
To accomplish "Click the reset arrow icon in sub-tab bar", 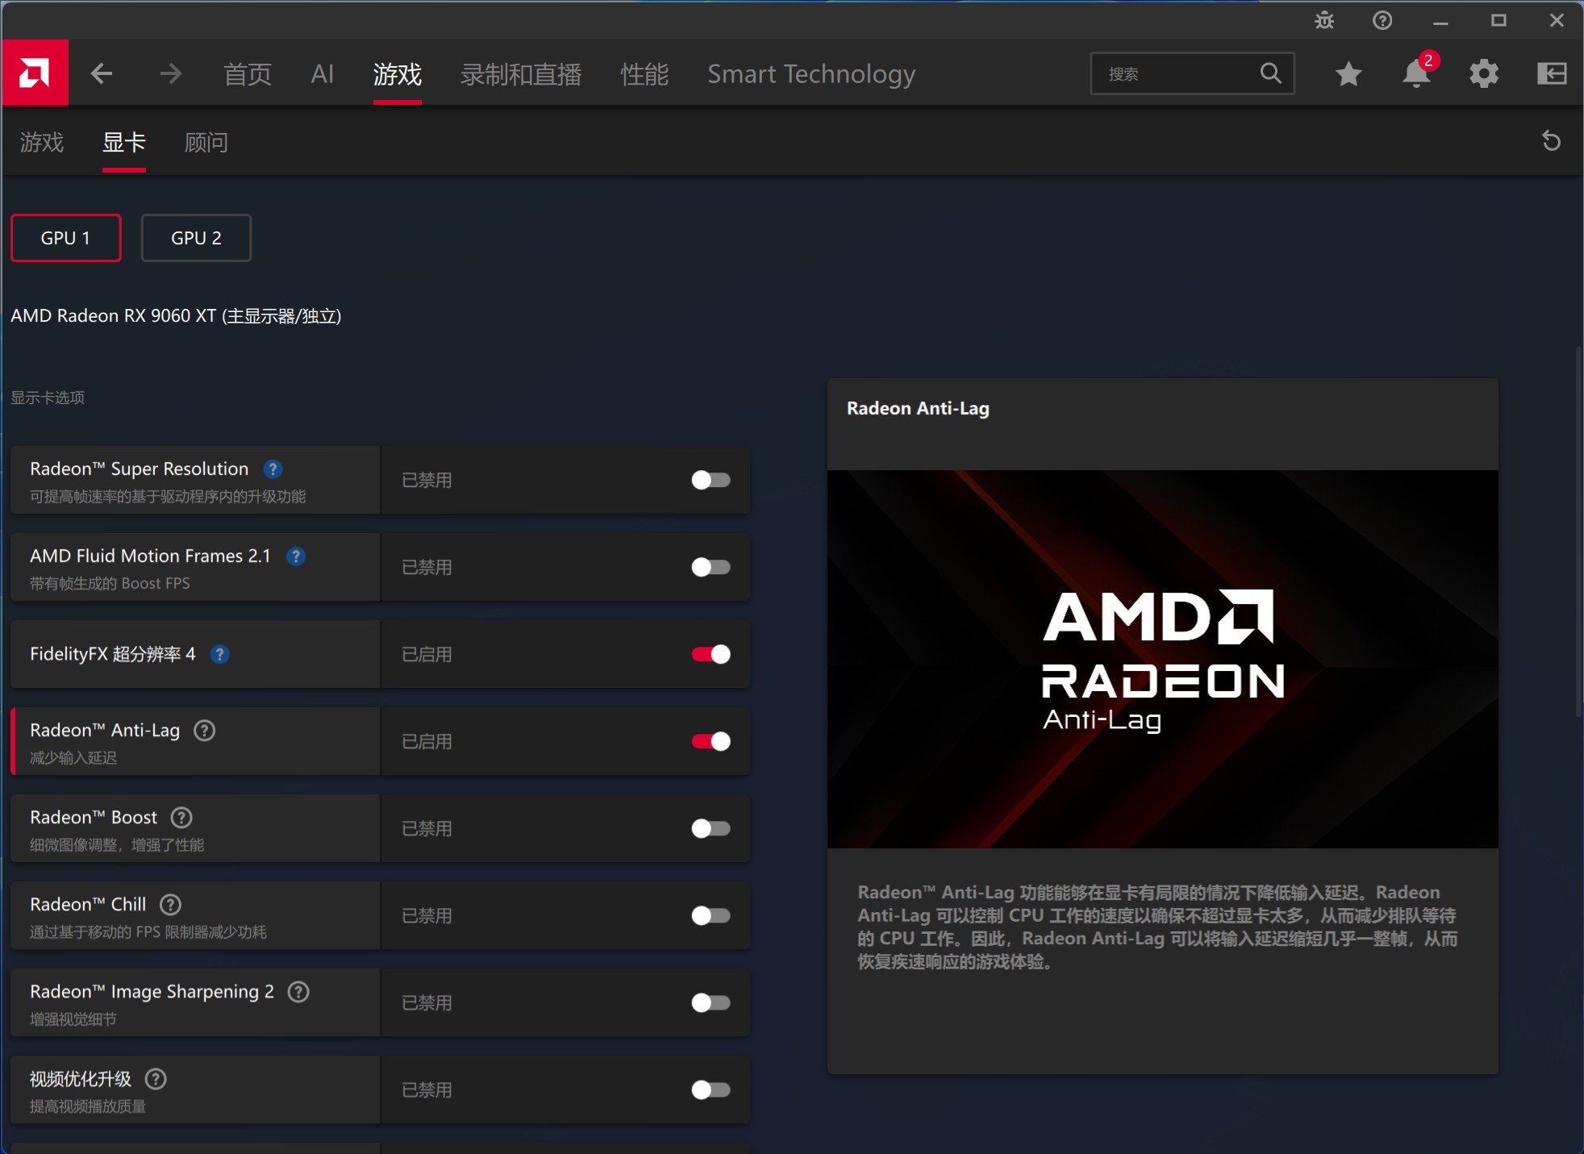I will pos(1551,142).
